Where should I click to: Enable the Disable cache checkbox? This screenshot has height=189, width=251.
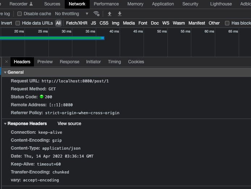[20, 14]
